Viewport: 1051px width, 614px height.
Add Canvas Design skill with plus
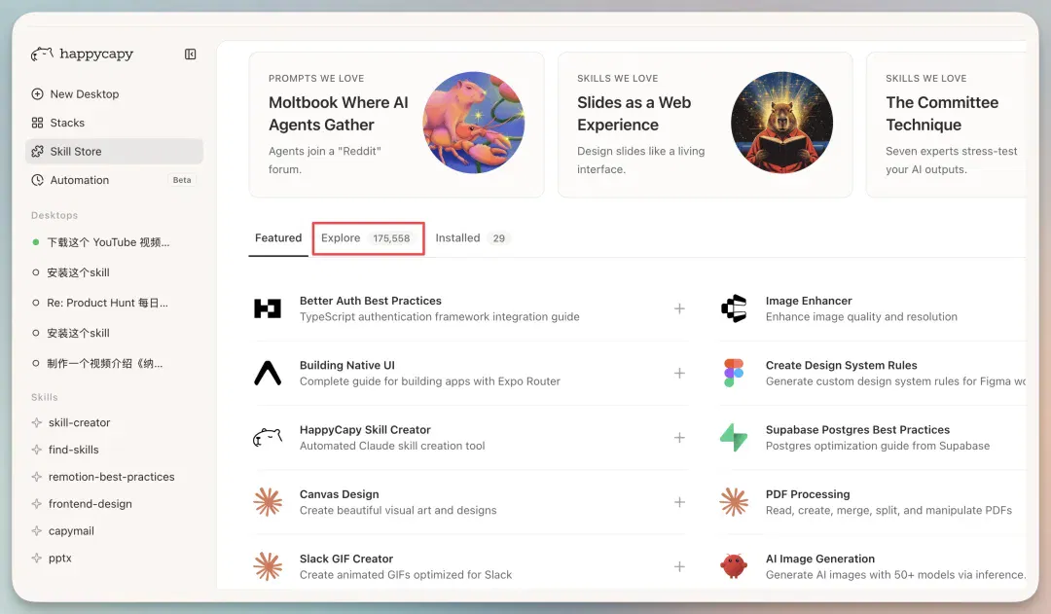[679, 502]
